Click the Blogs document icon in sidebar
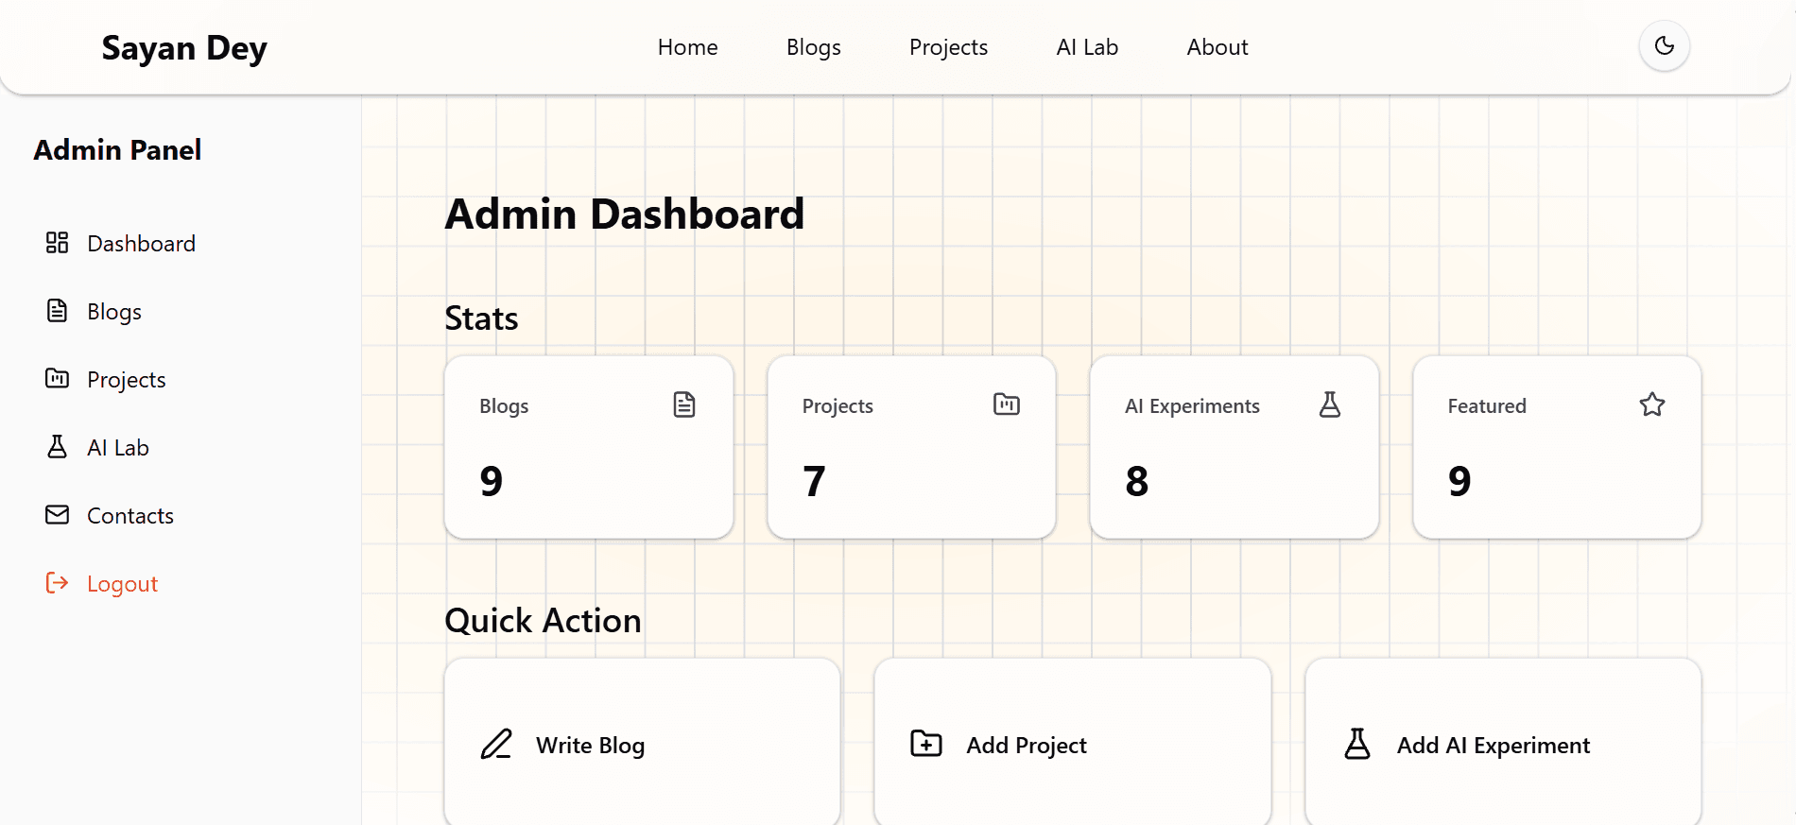Viewport: 1796px width, 825px height. point(57,311)
